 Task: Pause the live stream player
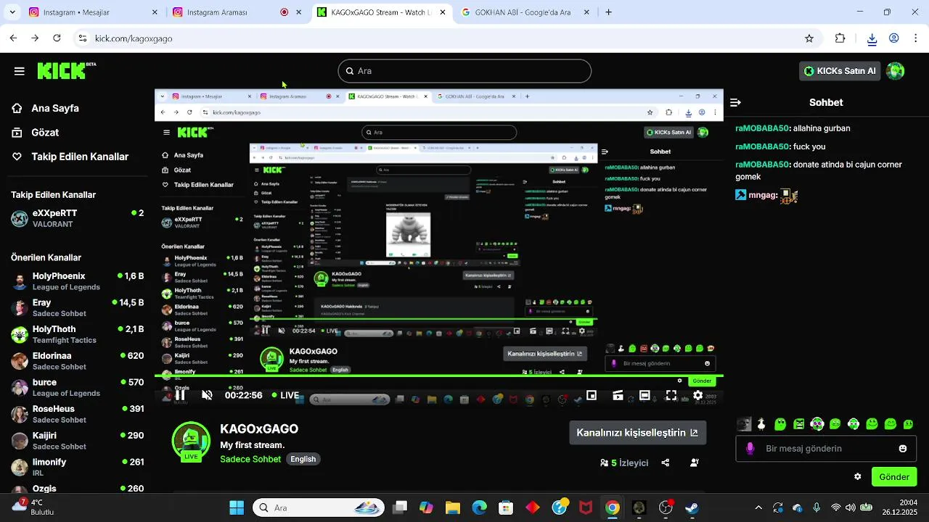[x=180, y=395]
